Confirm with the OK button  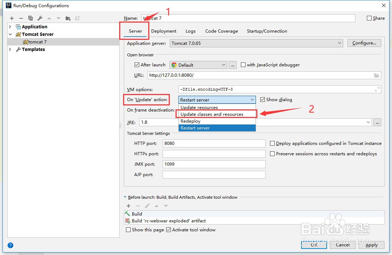(x=314, y=245)
